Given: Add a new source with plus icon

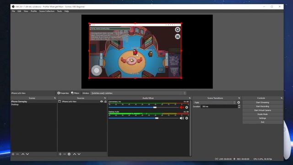Looking at the screenshot, I should [60, 154].
